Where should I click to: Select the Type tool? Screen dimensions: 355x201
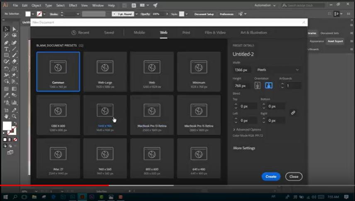click(x=6, y=49)
